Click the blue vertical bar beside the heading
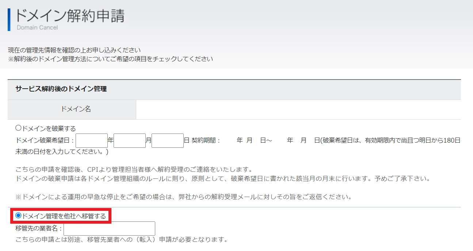The width and height of the screenshot is (473, 251). (9, 19)
